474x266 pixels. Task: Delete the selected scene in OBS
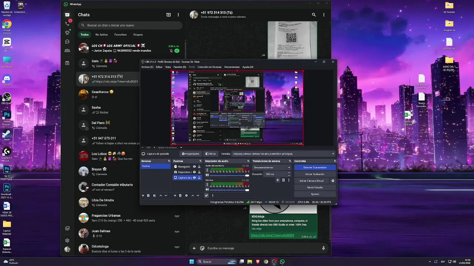coord(148,195)
